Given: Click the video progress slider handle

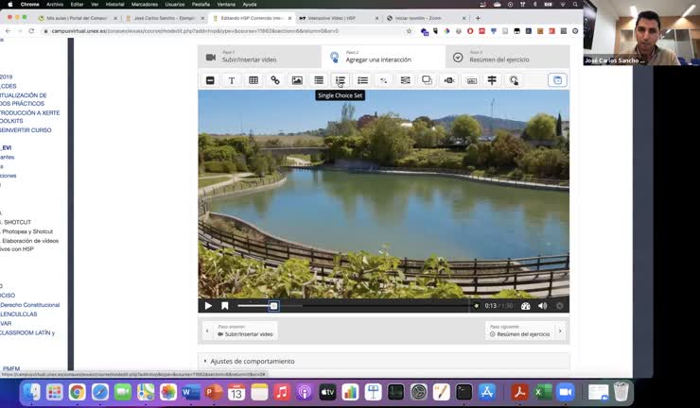Looking at the screenshot, I should pyautogui.click(x=274, y=306).
